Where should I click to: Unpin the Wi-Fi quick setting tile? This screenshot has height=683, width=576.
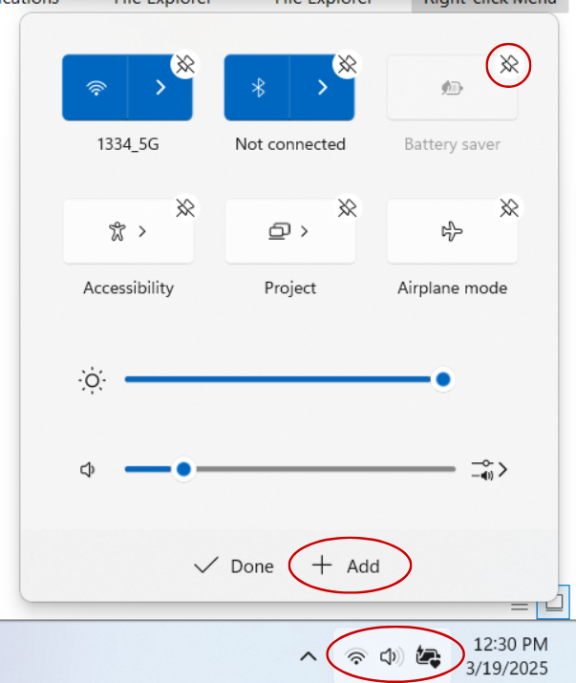[184, 65]
